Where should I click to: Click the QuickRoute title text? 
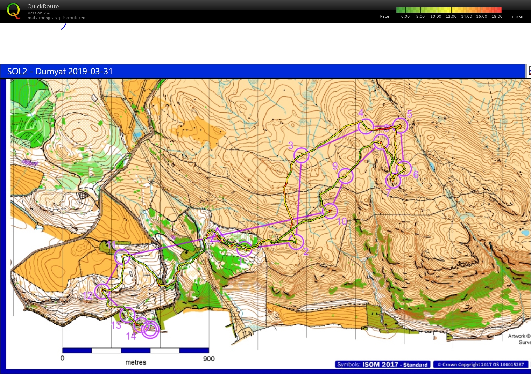(x=43, y=6)
